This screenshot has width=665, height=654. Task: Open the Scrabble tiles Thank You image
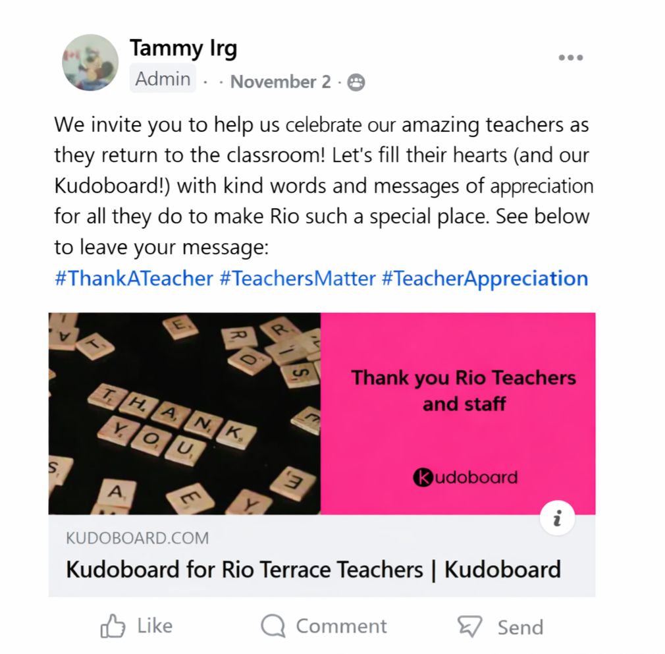click(184, 414)
